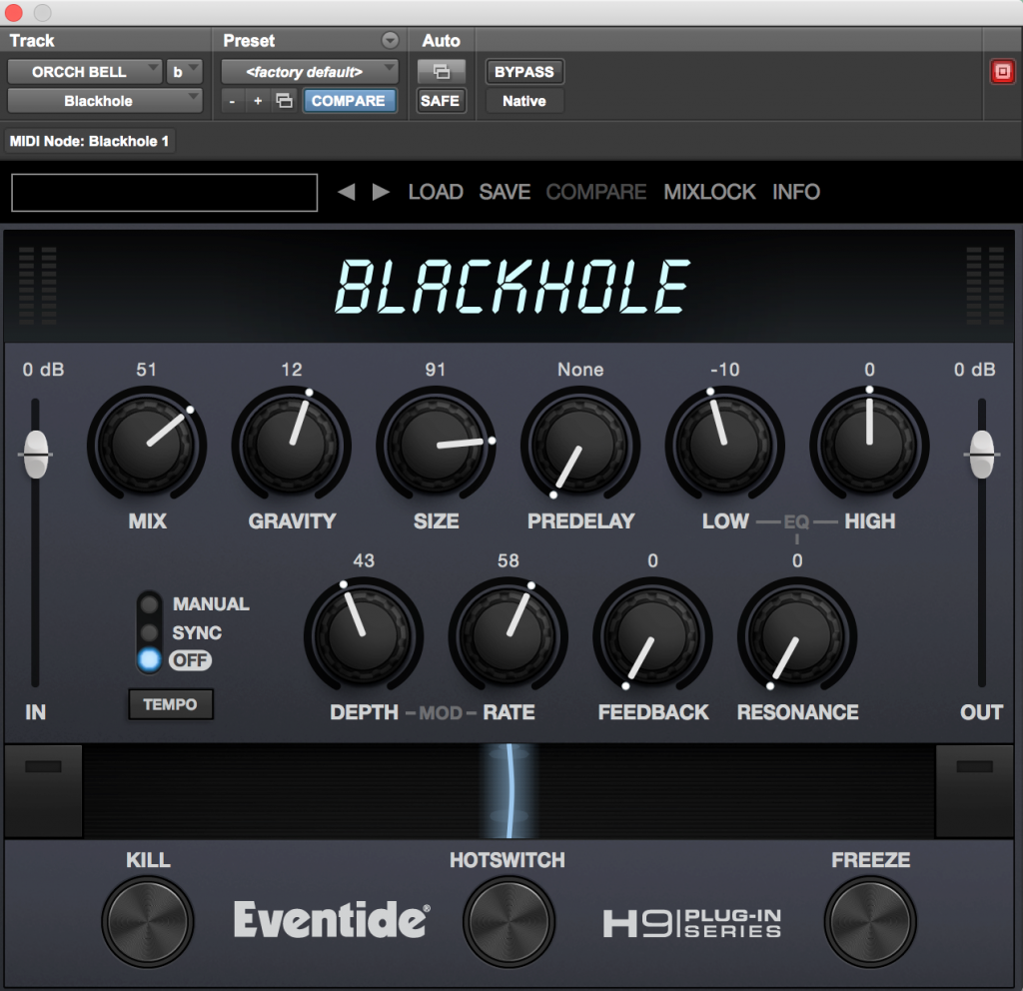
Task: Click the RATE value 58
Action: [509, 560]
